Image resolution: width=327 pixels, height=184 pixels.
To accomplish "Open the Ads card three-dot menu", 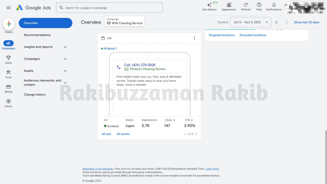I will (x=194, y=38).
